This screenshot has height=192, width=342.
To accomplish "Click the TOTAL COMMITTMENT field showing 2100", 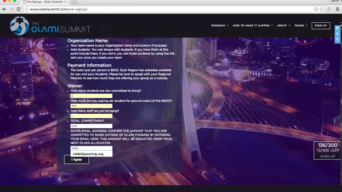I will [91, 126].
